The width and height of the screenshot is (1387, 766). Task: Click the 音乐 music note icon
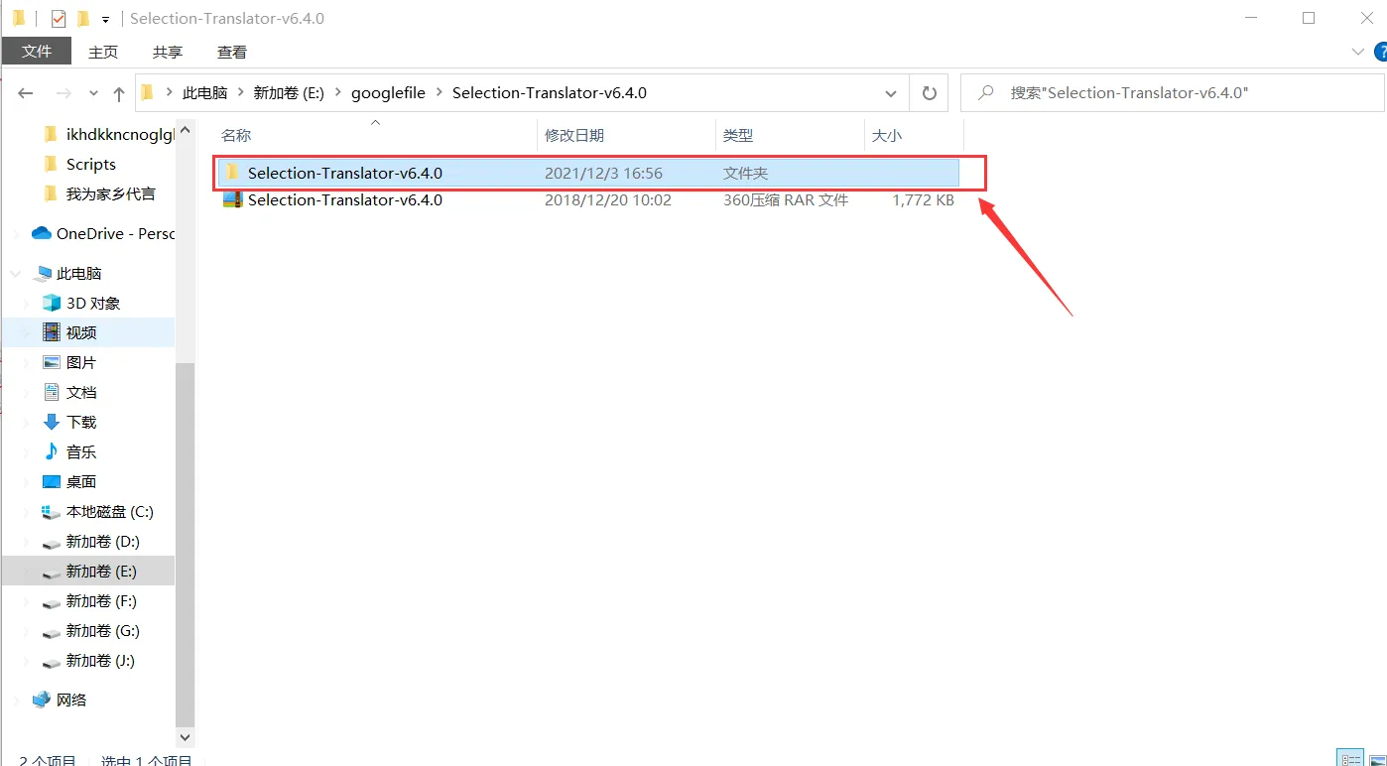coord(52,451)
